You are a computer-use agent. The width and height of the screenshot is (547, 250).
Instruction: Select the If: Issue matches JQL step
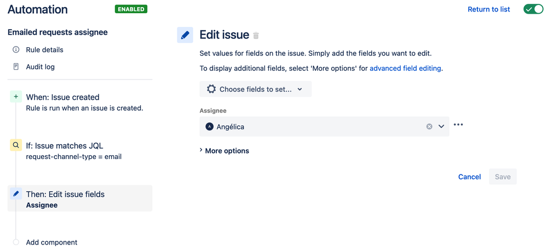pyautogui.click(x=80, y=150)
